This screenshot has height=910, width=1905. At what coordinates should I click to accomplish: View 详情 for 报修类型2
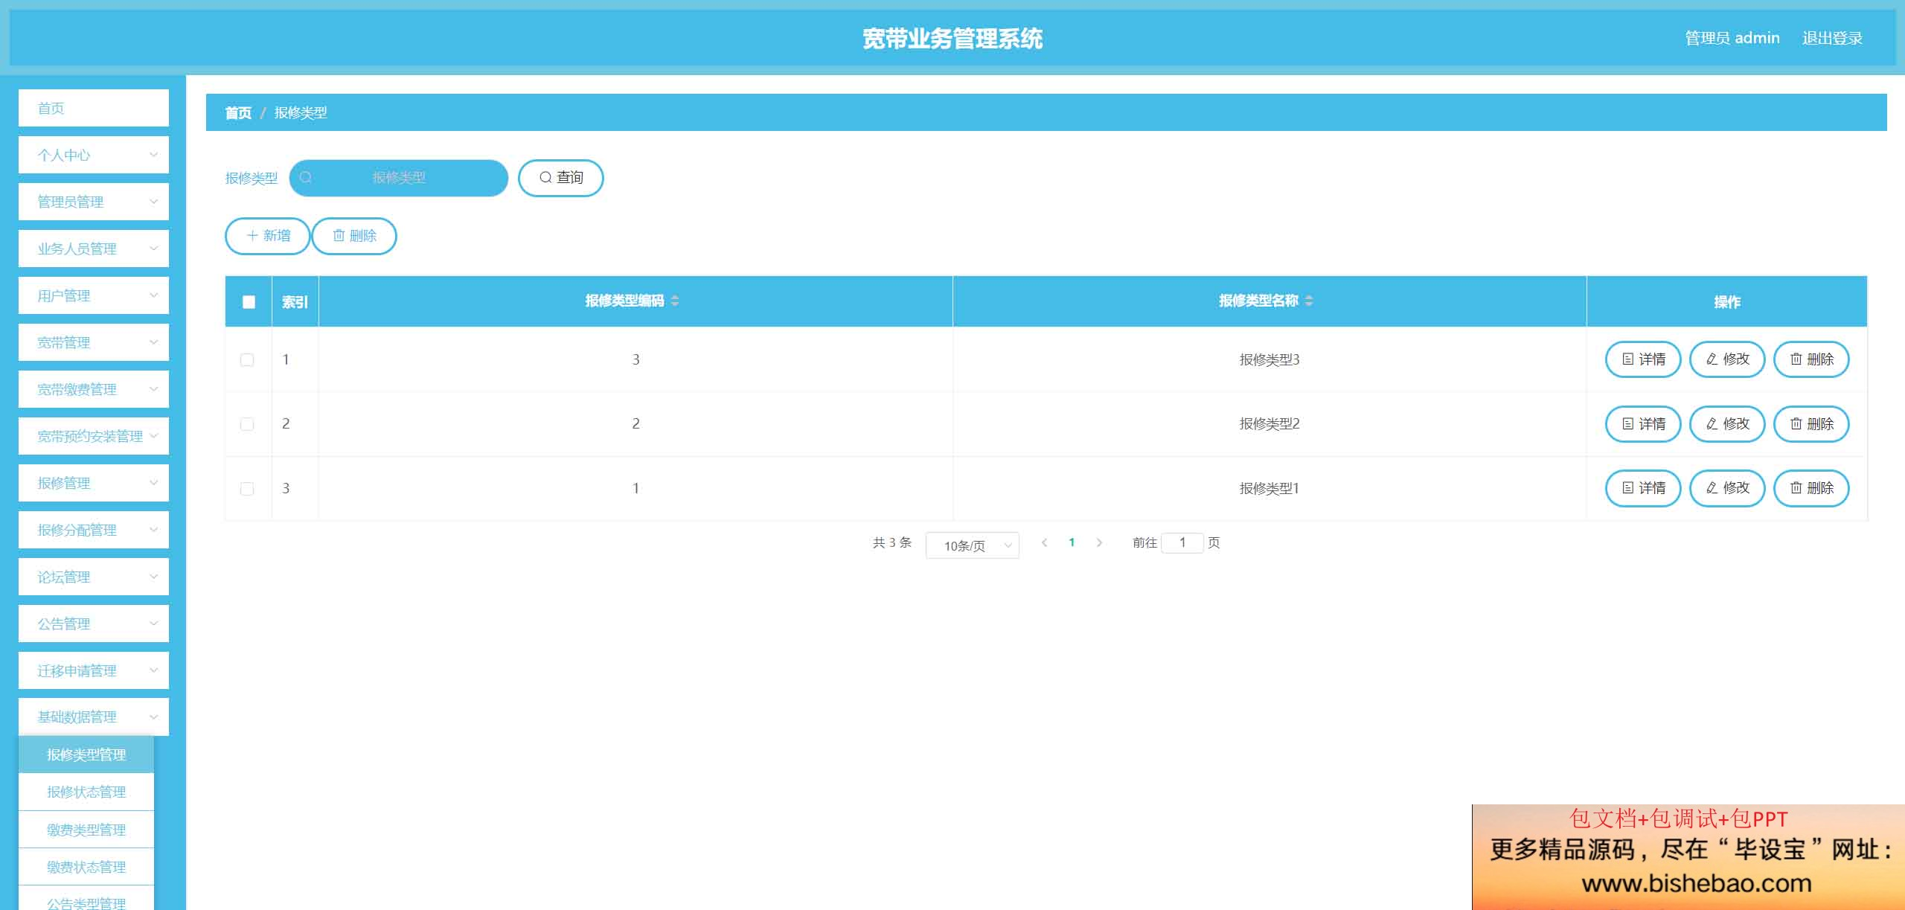[x=1643, y=424]
